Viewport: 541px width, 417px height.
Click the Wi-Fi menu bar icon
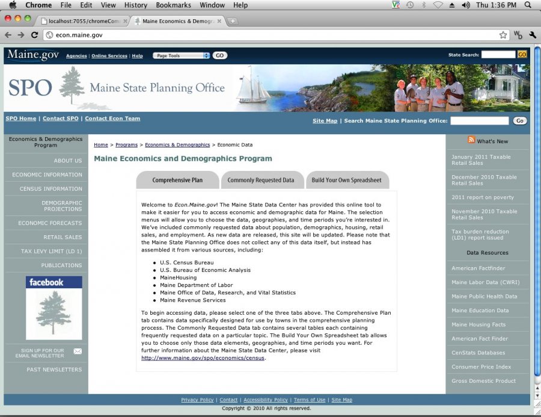pyautogui.click(x=438, y=5)
